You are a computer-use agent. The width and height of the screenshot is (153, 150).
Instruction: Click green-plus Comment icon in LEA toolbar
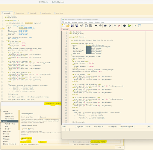pyautogui.click(x=115, y=26)
